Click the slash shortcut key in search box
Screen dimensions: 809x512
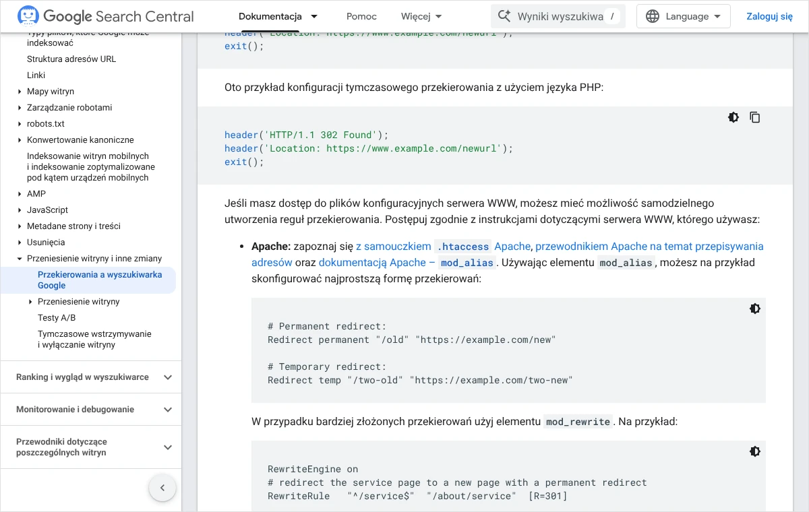tap(611, 16)
